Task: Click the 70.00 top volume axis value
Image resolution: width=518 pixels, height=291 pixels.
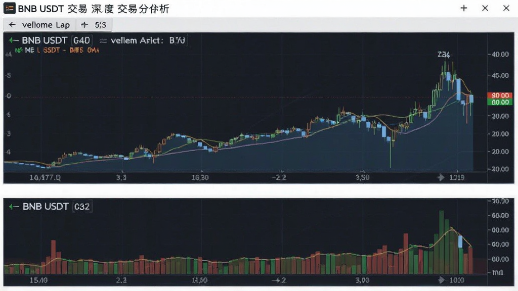Action: click(500, 201)
